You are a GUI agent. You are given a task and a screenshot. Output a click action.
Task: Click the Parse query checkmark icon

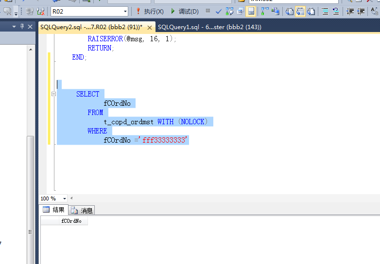[x=219, y=11]
